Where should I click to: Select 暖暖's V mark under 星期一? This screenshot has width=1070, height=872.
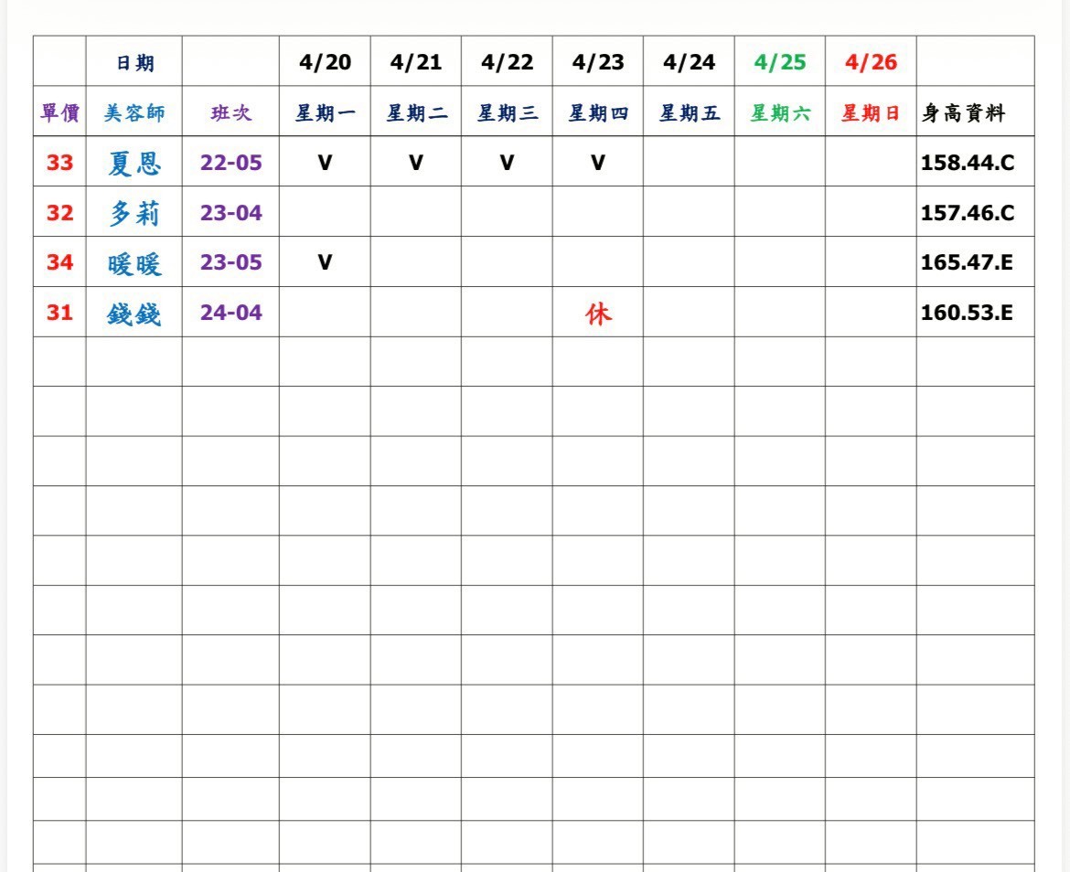[x=325, y=263]
